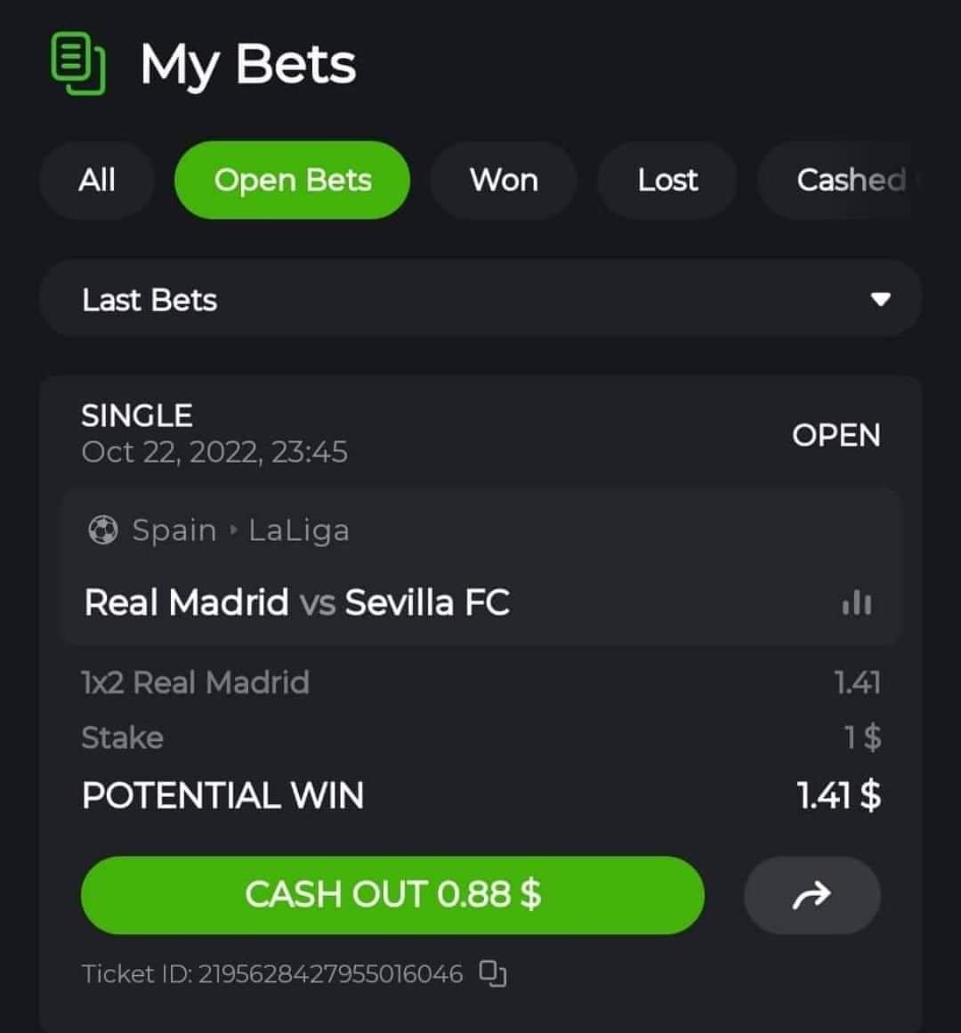Open the Last Bets filter selector

[x=480, y=299]
